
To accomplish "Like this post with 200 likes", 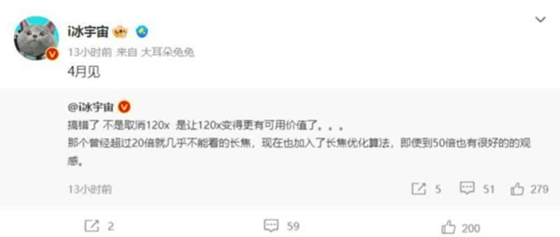I will point(460,227).
